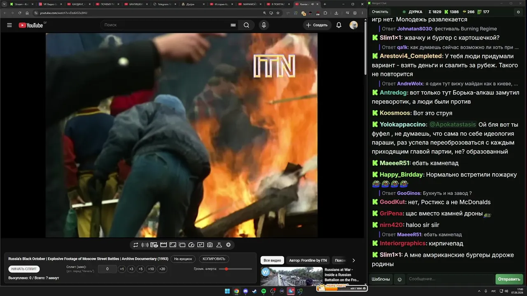Viewport: 527px width, 296px height.
Task: Click the КОПИРОВАТЬ button
Action: tap(214, 259)
